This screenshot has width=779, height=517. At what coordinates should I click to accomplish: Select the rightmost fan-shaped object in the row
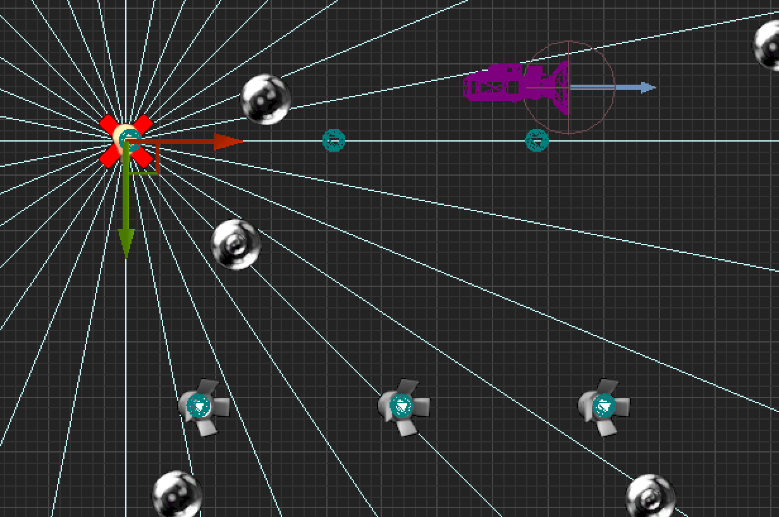pyautogui.click(x=604, y=407)
